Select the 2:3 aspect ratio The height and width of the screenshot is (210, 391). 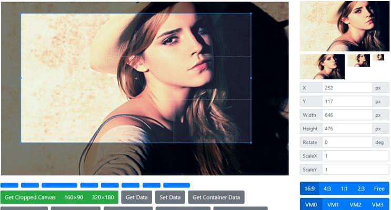pyautogui.click(x=361, y=188)
